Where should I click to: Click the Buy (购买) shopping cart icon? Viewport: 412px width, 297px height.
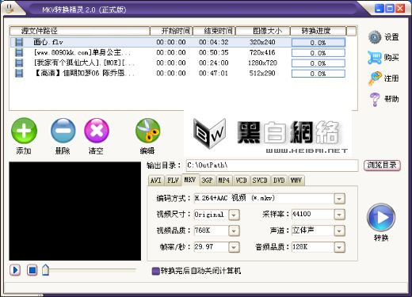tap(375, 58)
